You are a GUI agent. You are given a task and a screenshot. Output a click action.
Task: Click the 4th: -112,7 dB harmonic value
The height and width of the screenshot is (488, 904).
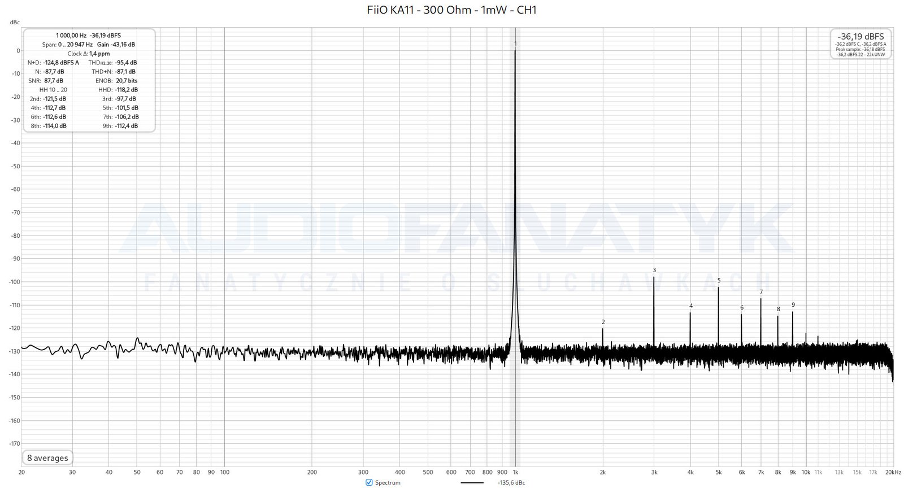point(48,108)
